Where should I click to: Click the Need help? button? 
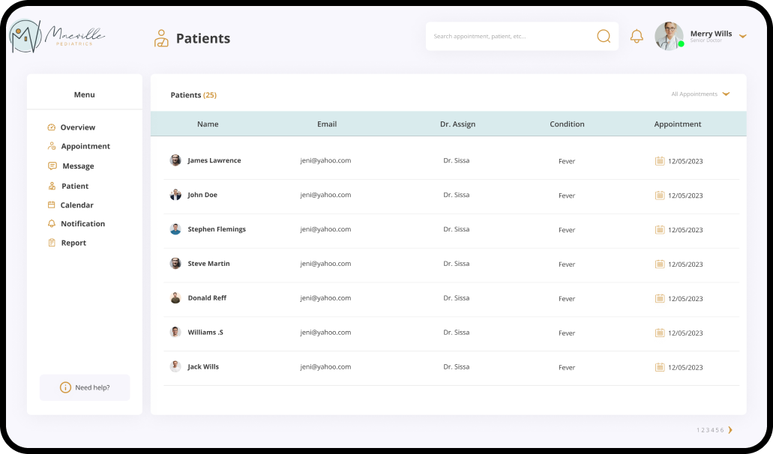click(x=85, y=387)
